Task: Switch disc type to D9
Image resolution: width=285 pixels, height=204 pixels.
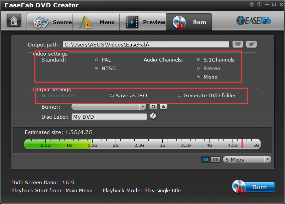Action: 216,160
